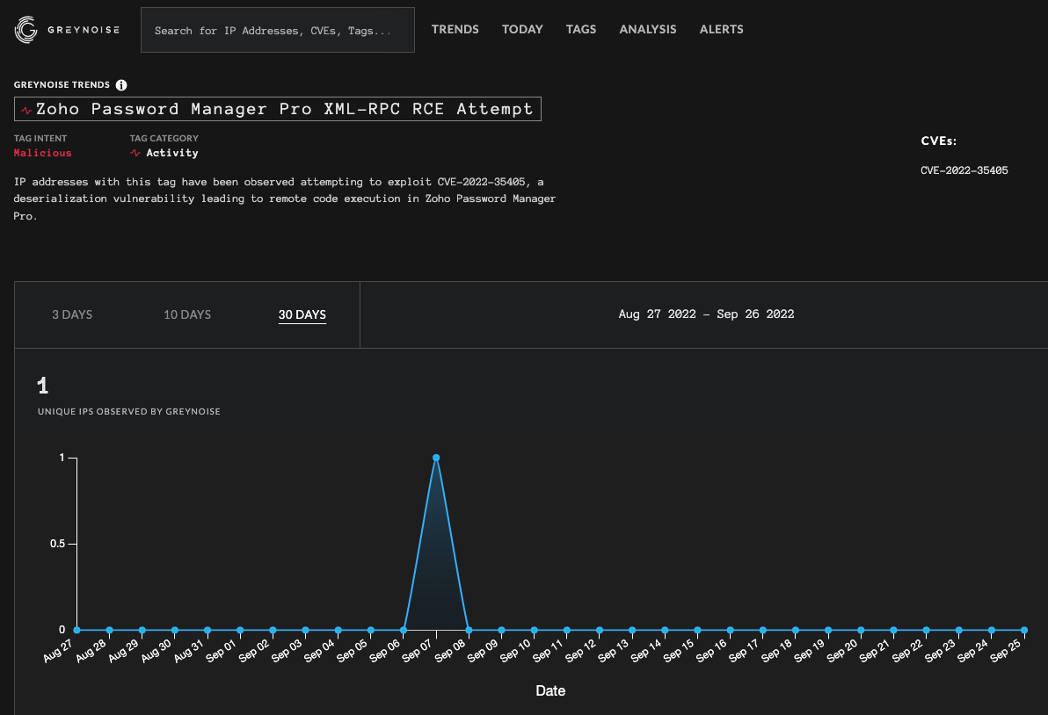This screenshot has width=1048, height=715.
Task: Open the TAGS page
Action: (x=581, y=29)
